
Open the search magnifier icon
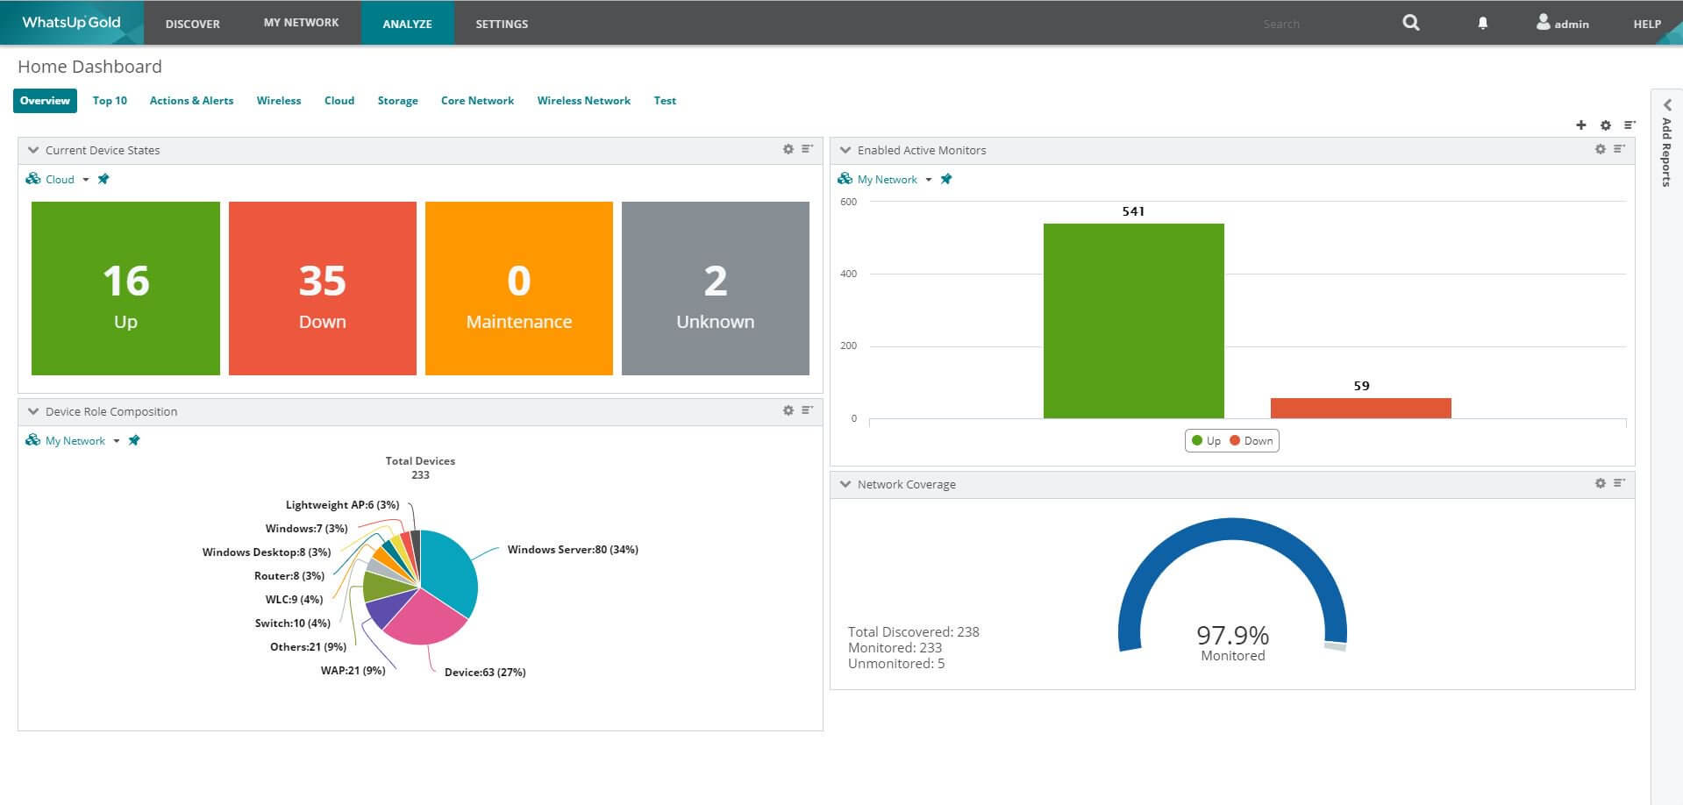(x=1409, y=22)
